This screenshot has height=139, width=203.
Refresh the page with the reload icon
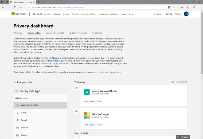tap(15, 7)
